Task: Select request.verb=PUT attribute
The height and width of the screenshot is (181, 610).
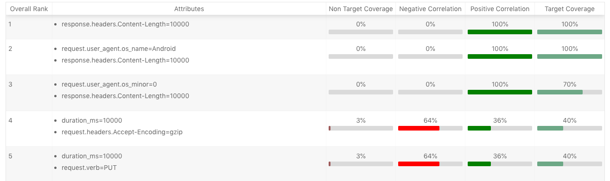Action: pyautogui.click(x=89, y=168)
